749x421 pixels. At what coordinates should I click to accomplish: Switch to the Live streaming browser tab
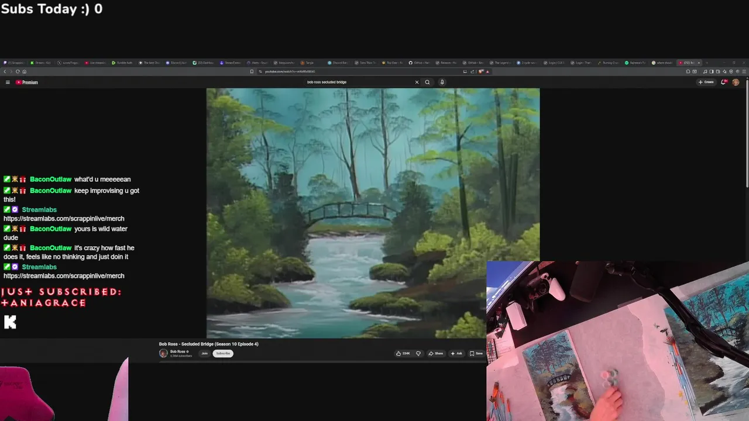click(95, 63)
